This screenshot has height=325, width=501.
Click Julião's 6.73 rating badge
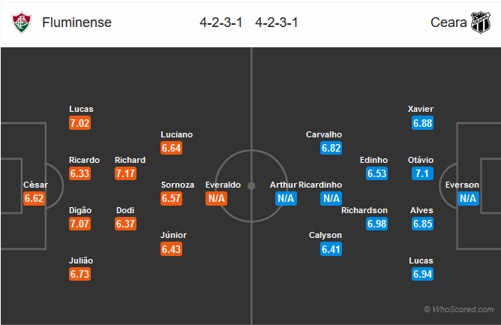(80, 274)
